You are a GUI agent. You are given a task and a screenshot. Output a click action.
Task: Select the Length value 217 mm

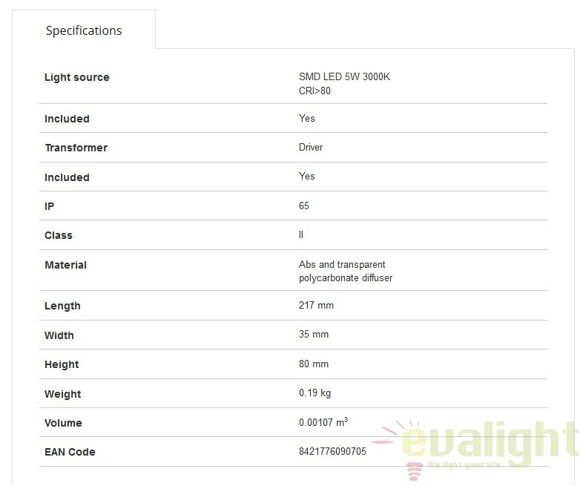click(316, 306)
